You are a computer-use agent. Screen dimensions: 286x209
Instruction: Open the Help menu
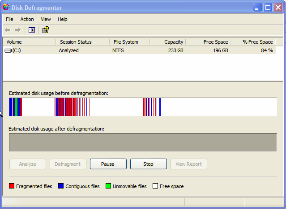click(63, 19)
